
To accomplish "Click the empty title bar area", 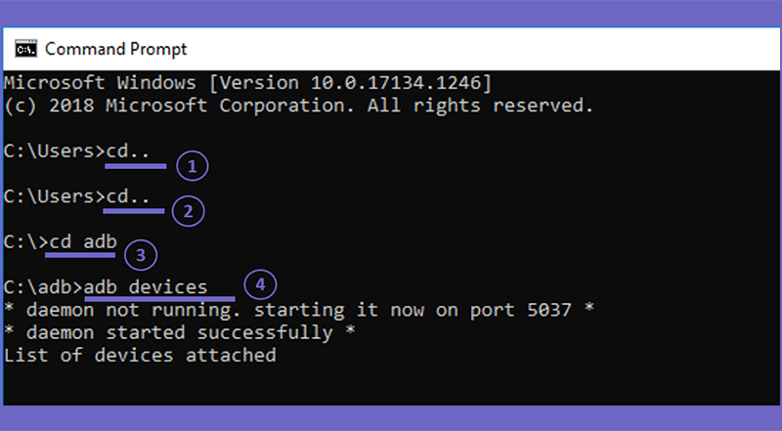I will [479, 49].
